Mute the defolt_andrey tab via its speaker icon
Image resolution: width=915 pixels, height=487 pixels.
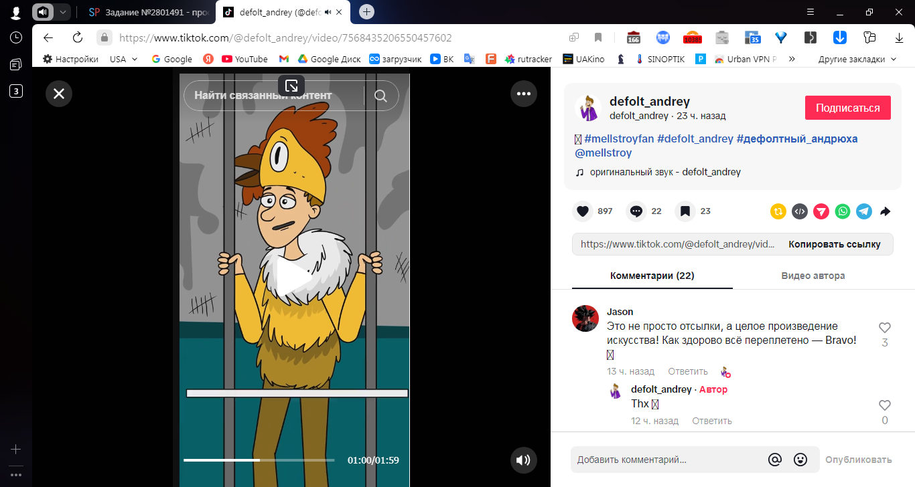tap(328, 12)
